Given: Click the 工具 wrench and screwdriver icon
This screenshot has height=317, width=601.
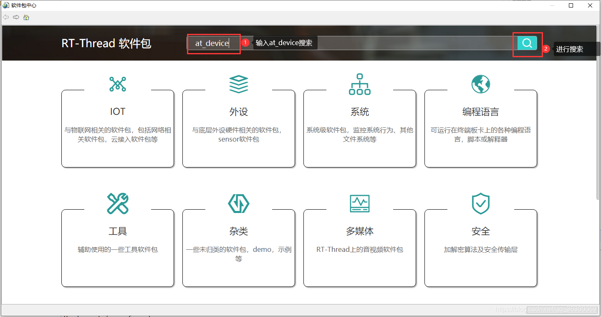Looking at the screenshot, I should point(118,203).
